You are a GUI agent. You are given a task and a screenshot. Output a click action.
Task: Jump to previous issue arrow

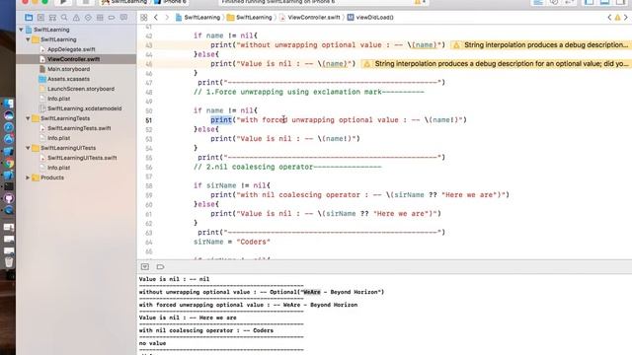pos(609,18)
